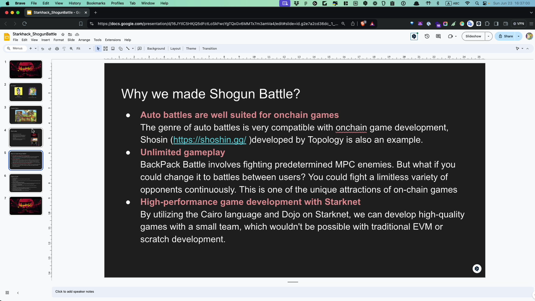The image size is (535, 301).
Task: Choose the Select cursor tool
Action: pos(98,48)
